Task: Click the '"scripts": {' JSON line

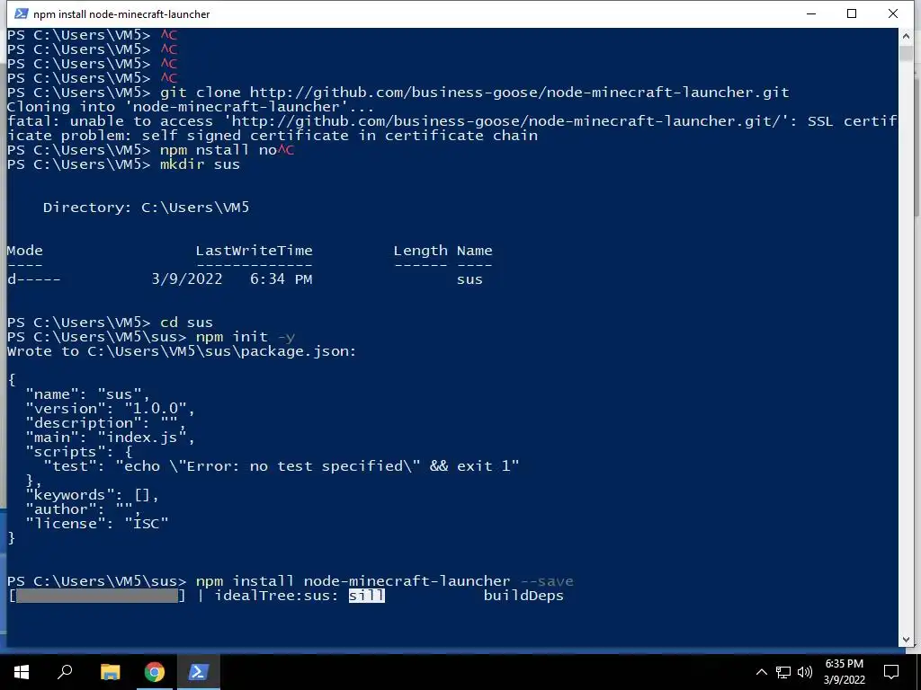Action: pyautogui.click(x=79, y=452)
